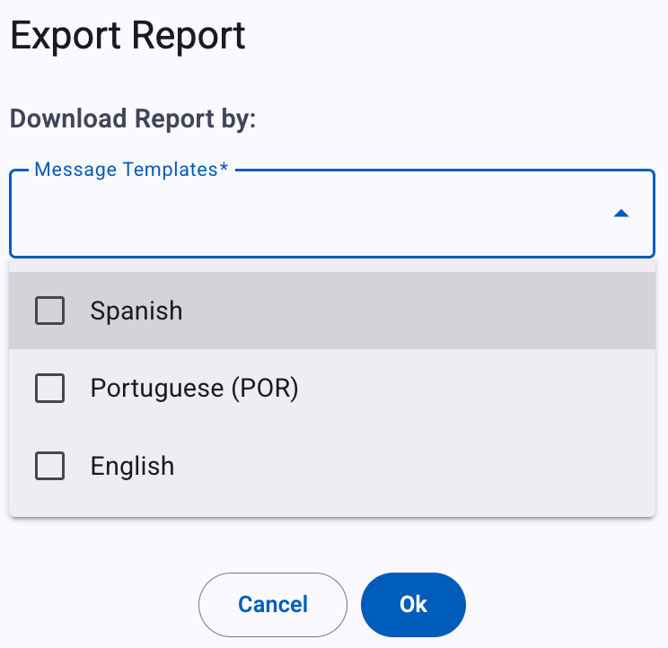Click the Export Report dialog title

[127, 36]
